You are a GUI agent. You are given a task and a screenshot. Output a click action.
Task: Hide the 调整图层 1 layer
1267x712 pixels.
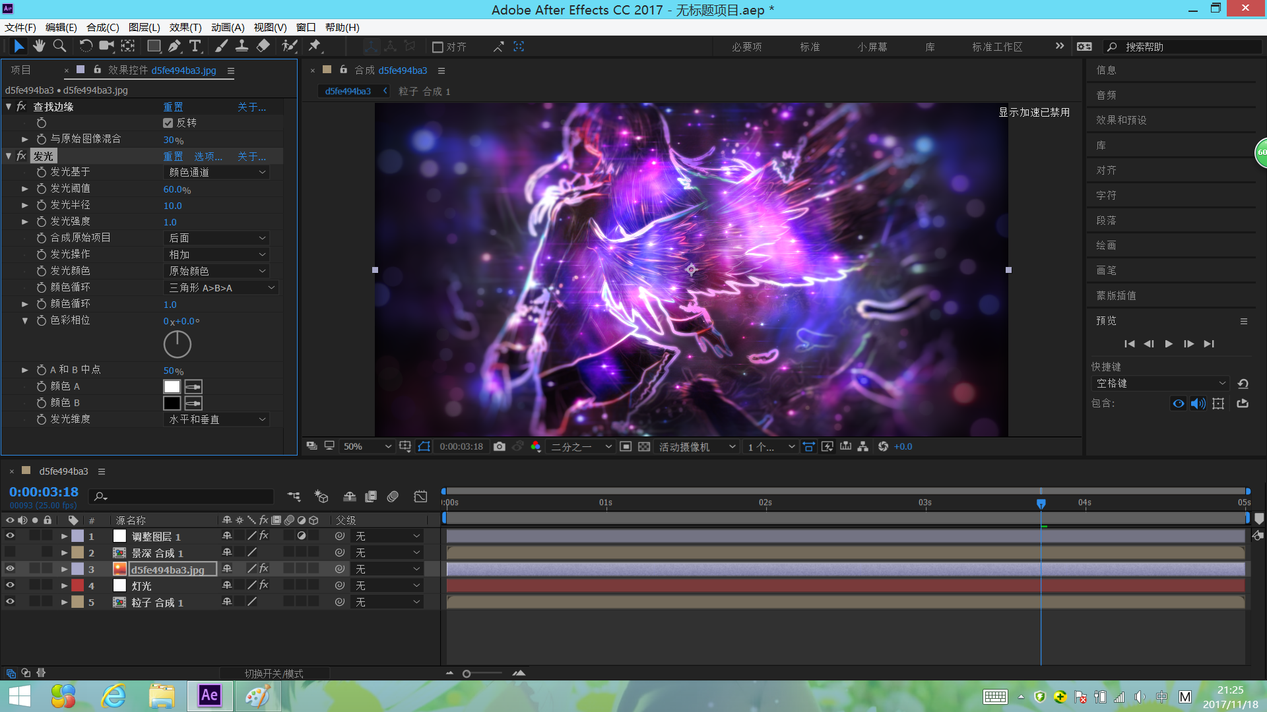coord(10,536)
